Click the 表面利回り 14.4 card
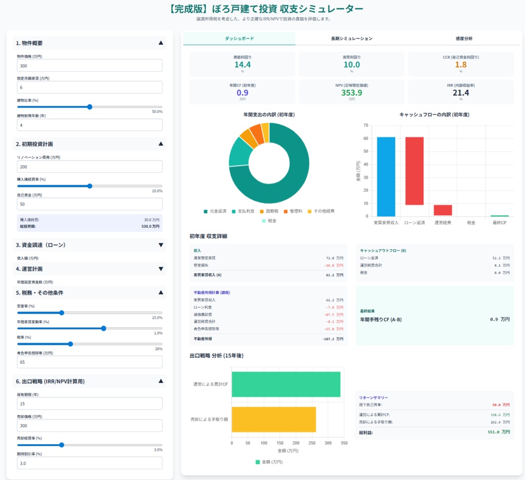The width and height of the screenshot is (525, 480). 243,64
